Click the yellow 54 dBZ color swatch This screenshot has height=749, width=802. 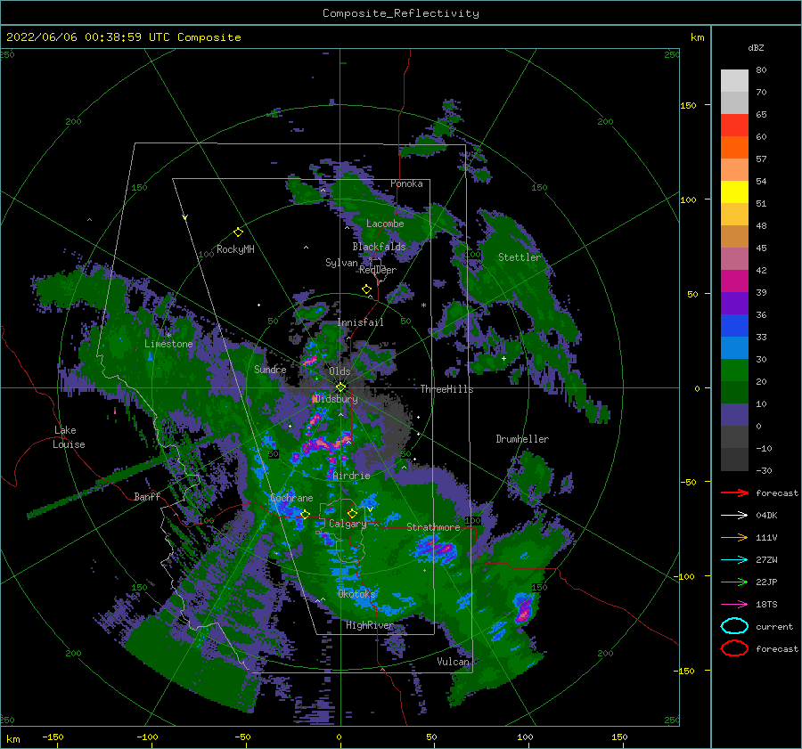(734, 191)
